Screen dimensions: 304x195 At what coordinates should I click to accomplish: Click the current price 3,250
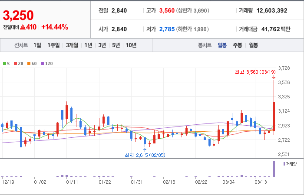click(18, 16)
